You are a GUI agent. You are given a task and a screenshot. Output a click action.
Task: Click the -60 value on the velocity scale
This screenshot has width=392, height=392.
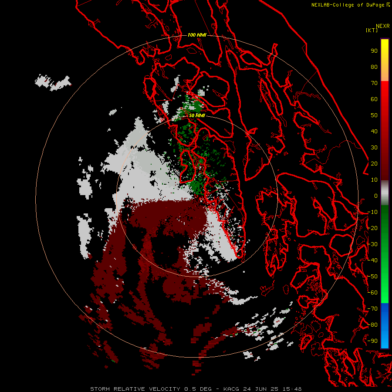(372, 293)
